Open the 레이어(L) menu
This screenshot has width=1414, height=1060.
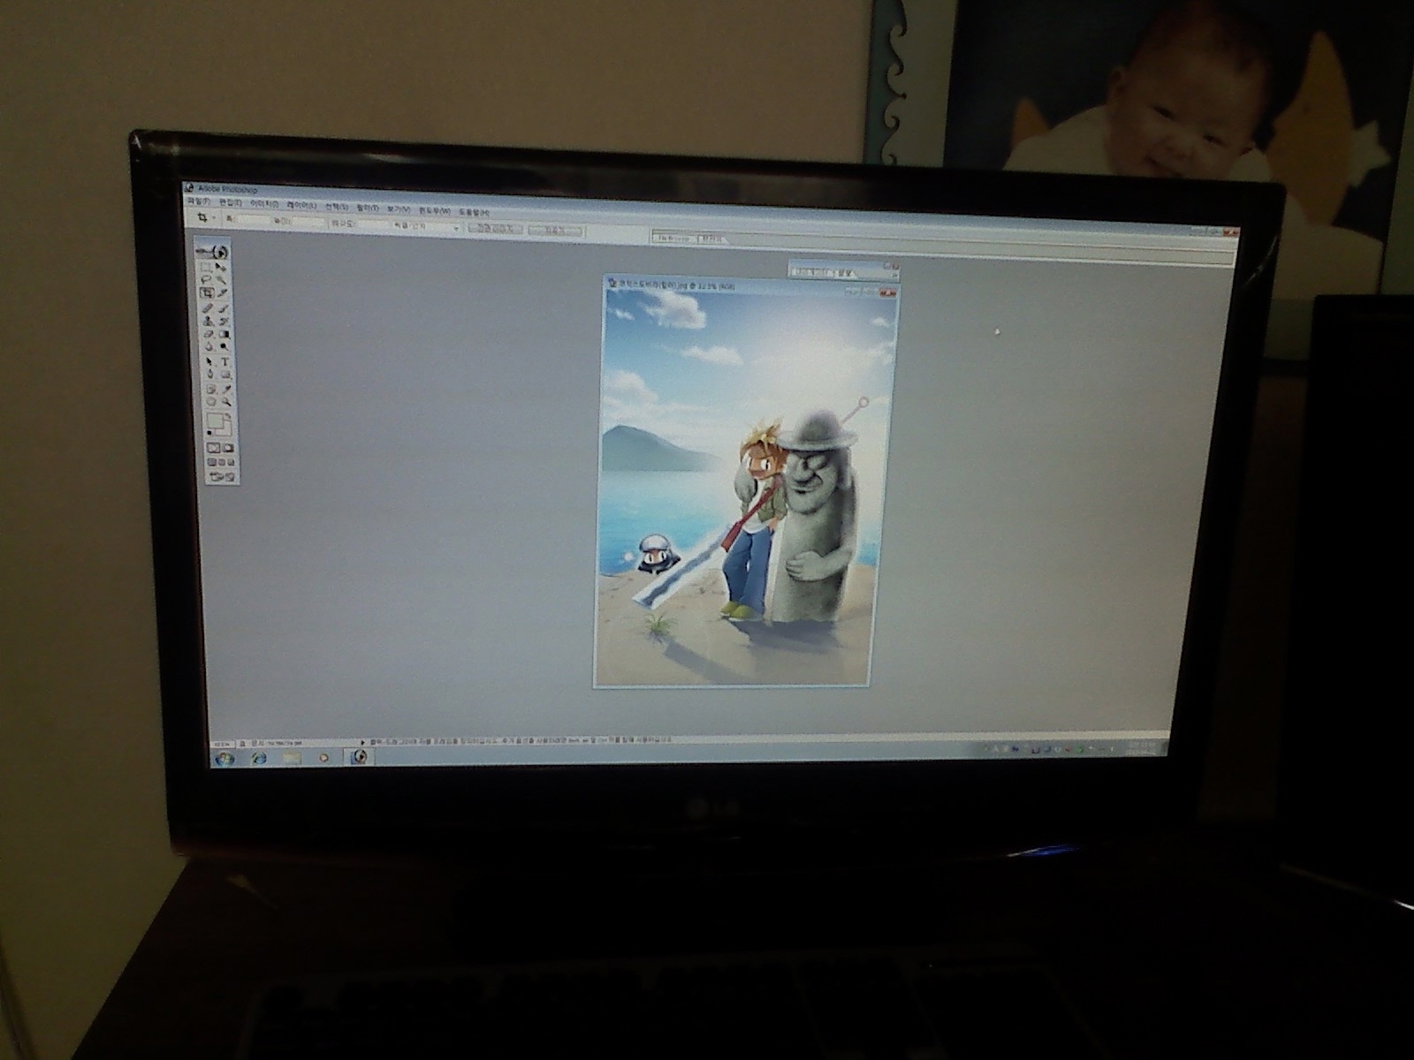[x=302, y=205]
